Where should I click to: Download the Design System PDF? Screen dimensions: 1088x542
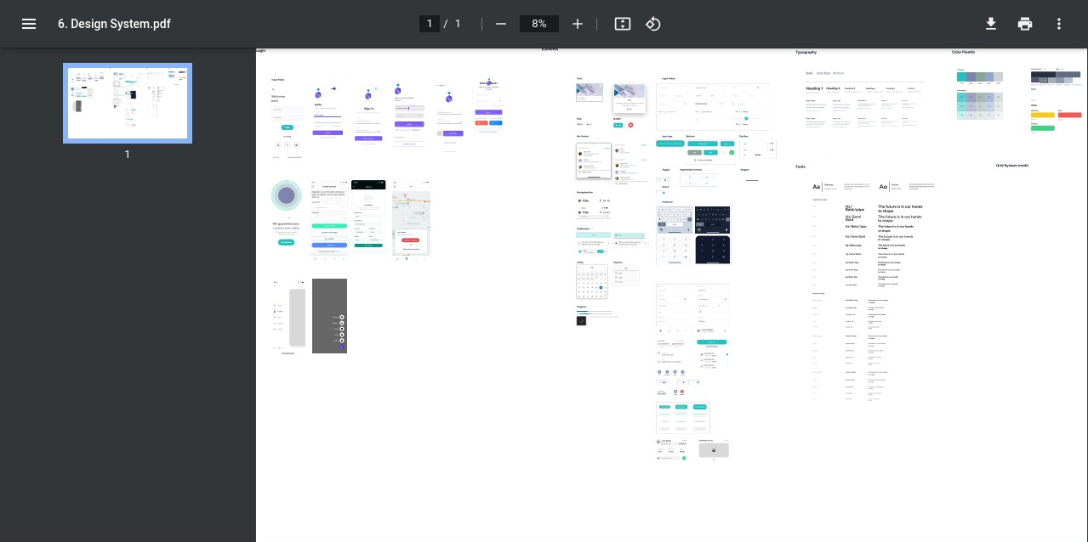[990, 24]
